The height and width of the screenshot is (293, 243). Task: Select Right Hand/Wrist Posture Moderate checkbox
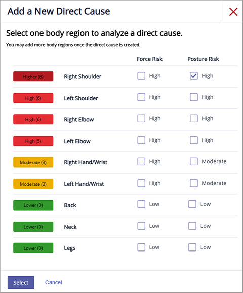click(x=194, y=161)
